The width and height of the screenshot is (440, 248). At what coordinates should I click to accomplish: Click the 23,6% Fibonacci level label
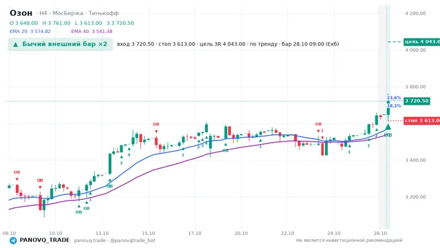point(394,98)
